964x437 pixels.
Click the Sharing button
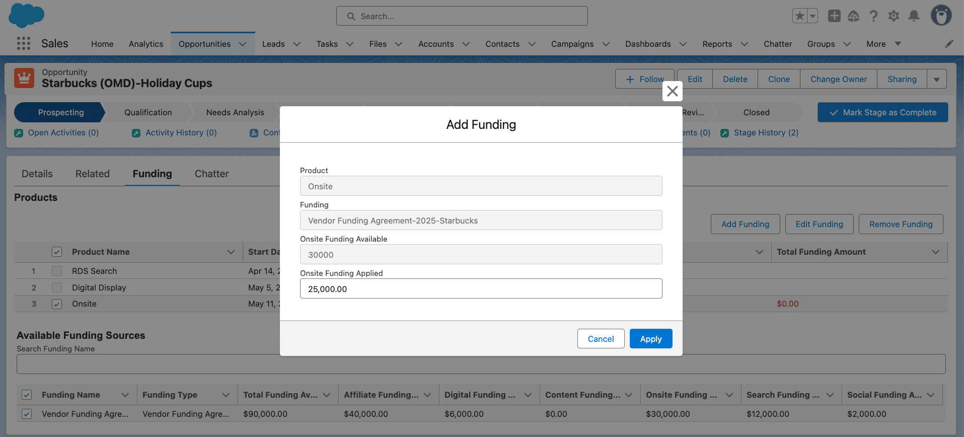coord(902,79)
